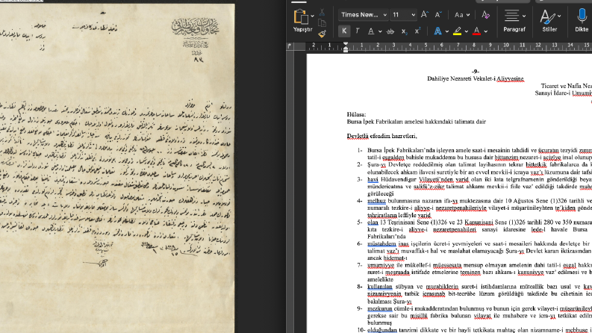Click the scissors cut icon
The width and height of the screenshot is (592, 333).
(x=322, y=13)
